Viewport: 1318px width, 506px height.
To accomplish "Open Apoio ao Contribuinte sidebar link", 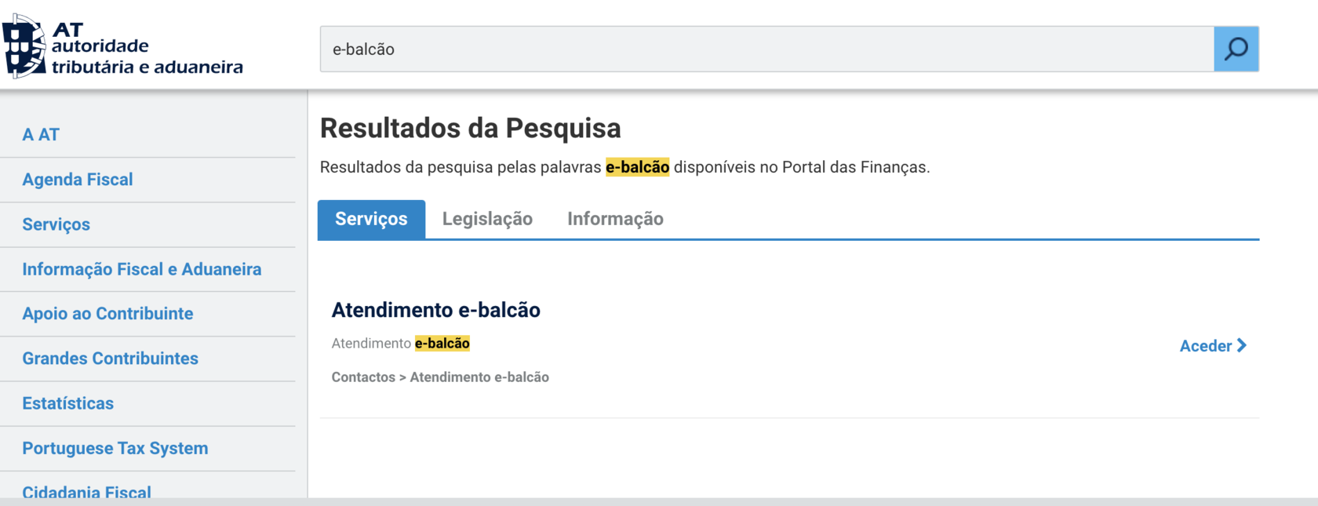I will (107, 314).
